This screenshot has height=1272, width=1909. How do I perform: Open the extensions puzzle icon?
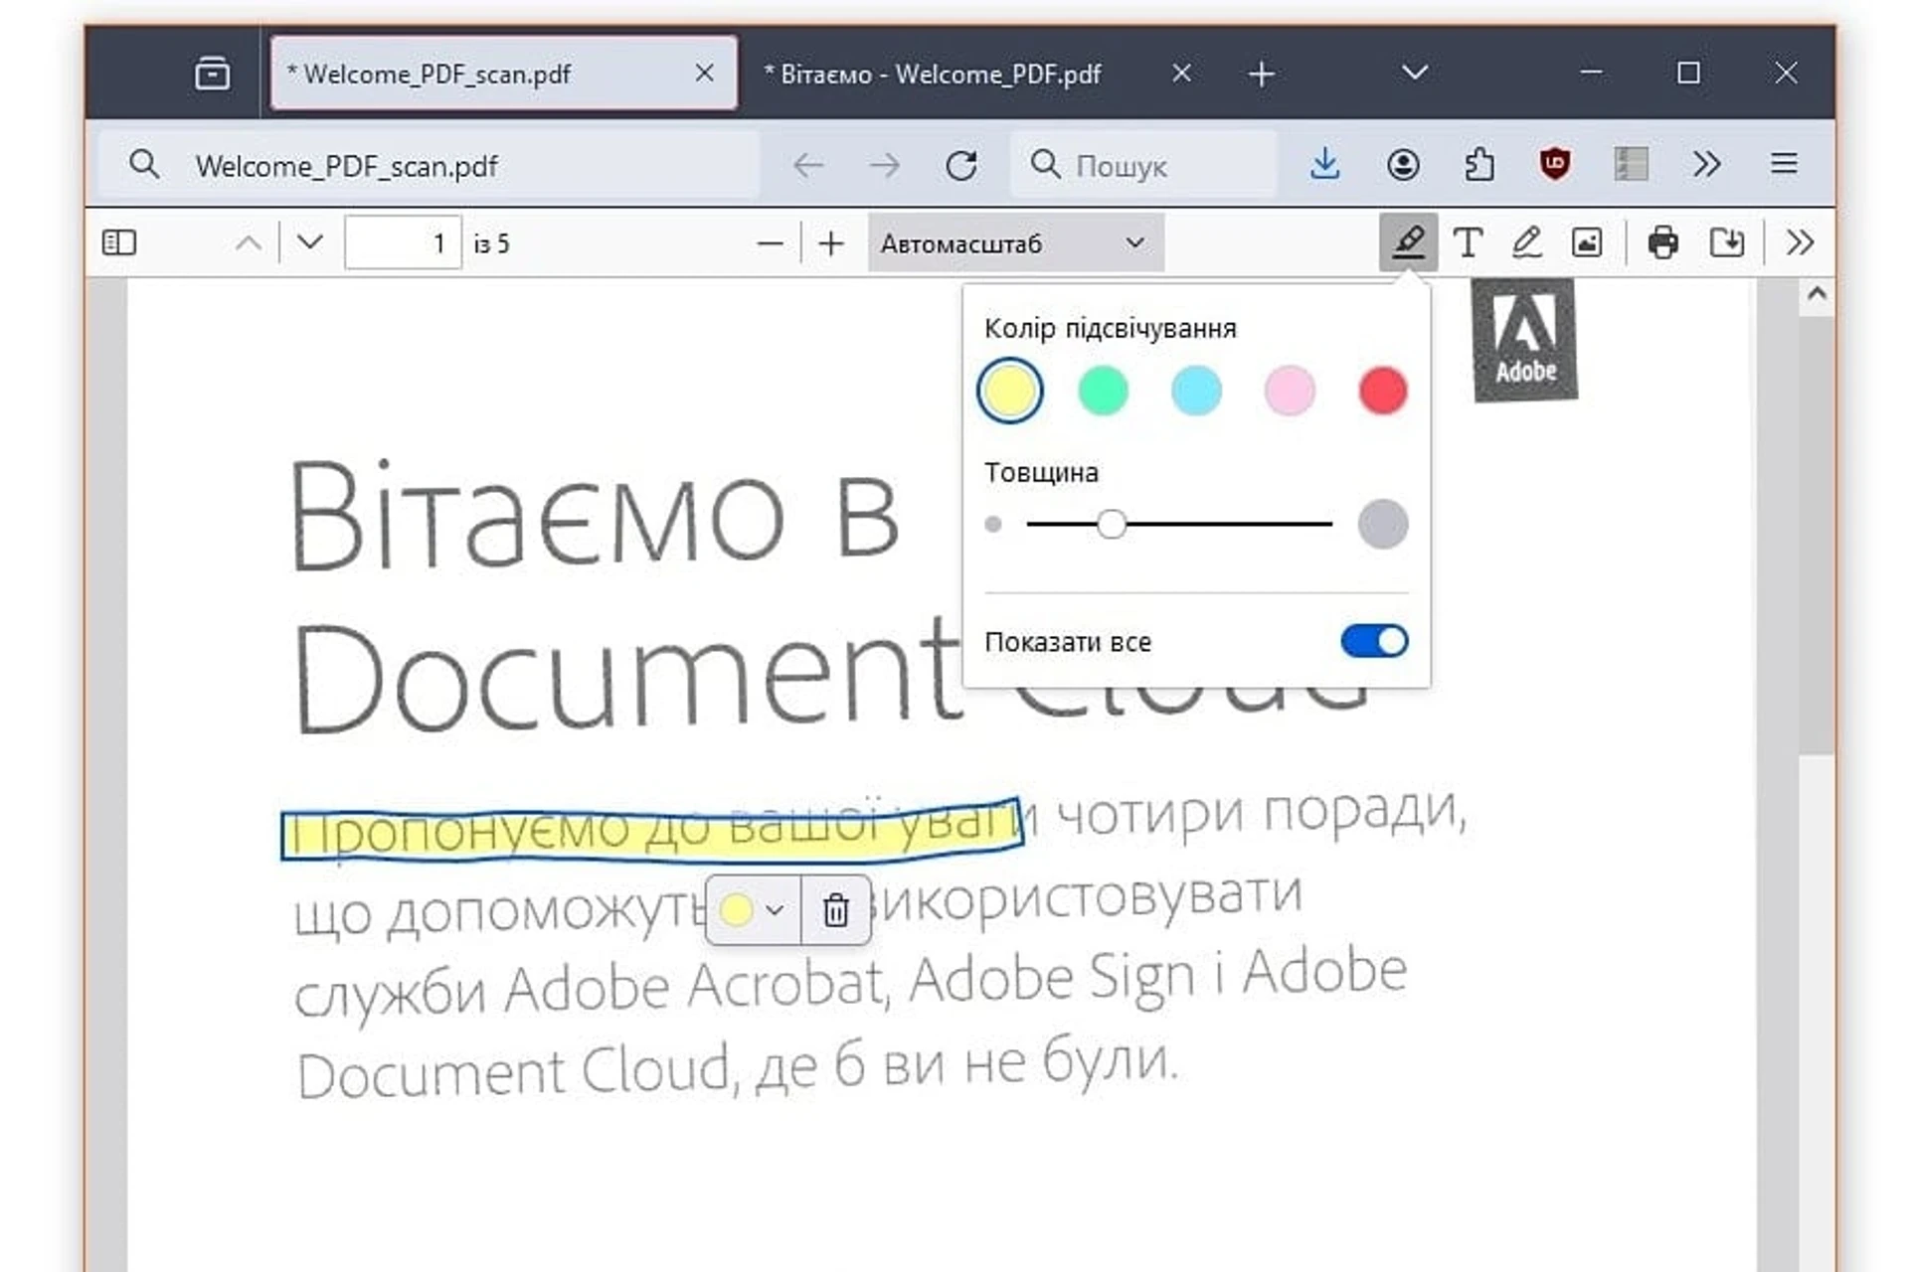click(1479, 164)
